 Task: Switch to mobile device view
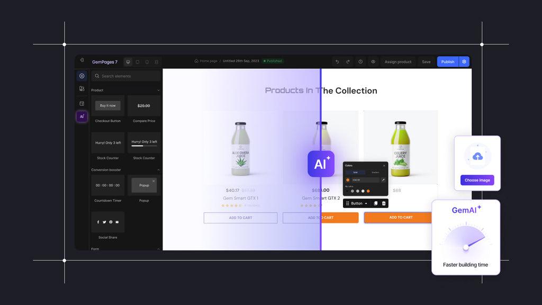pos(147,62)
